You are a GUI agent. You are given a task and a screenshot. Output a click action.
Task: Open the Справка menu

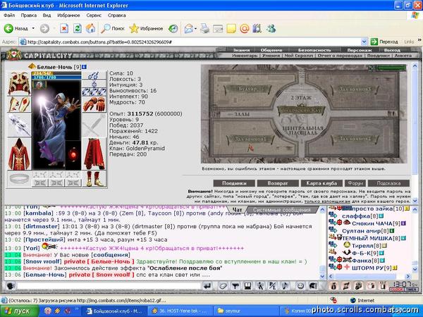point(117,15)
